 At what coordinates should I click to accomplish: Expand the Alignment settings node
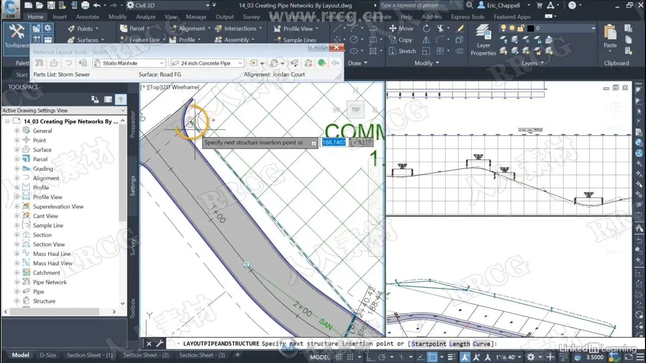pyautogui.click(x=17, y=178)
